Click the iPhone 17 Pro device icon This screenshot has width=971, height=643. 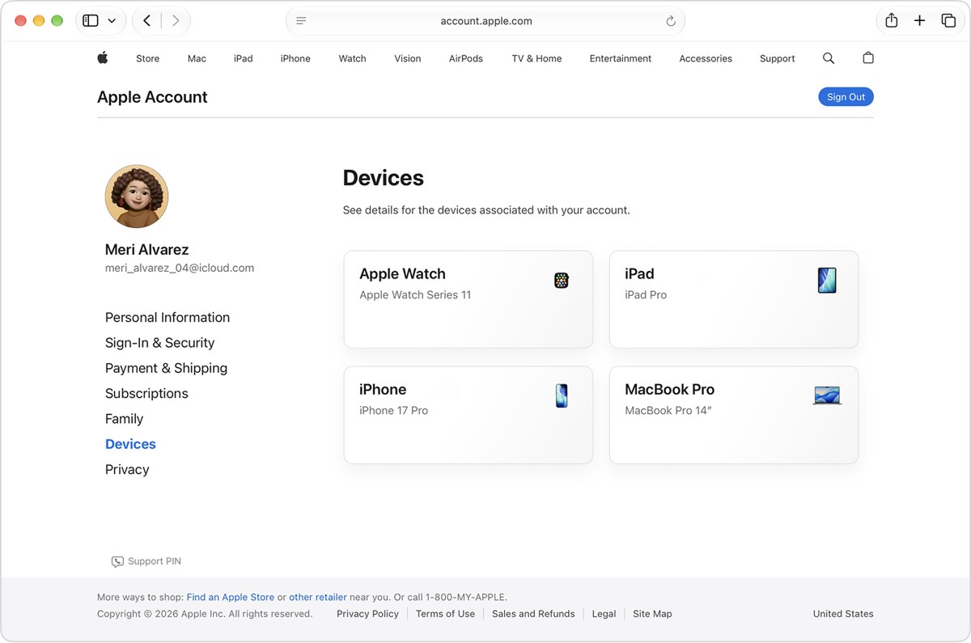click(562, 396)
